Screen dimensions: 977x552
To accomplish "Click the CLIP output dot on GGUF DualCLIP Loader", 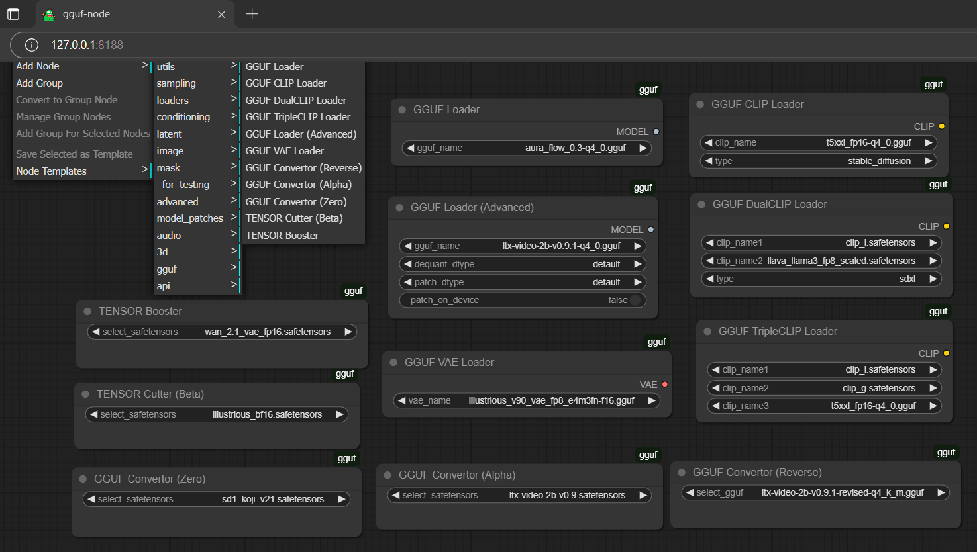I will [947, 226].
